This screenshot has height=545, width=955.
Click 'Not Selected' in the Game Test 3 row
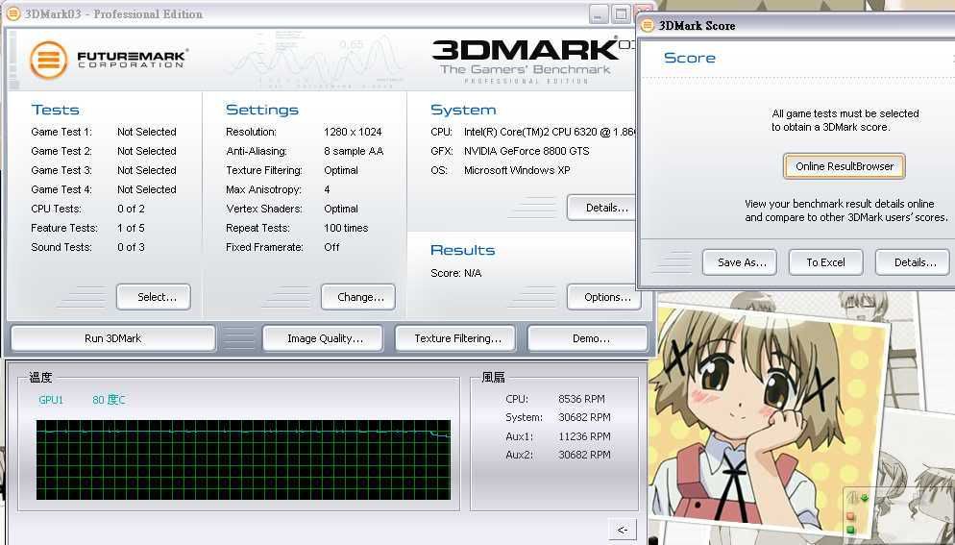147,170
